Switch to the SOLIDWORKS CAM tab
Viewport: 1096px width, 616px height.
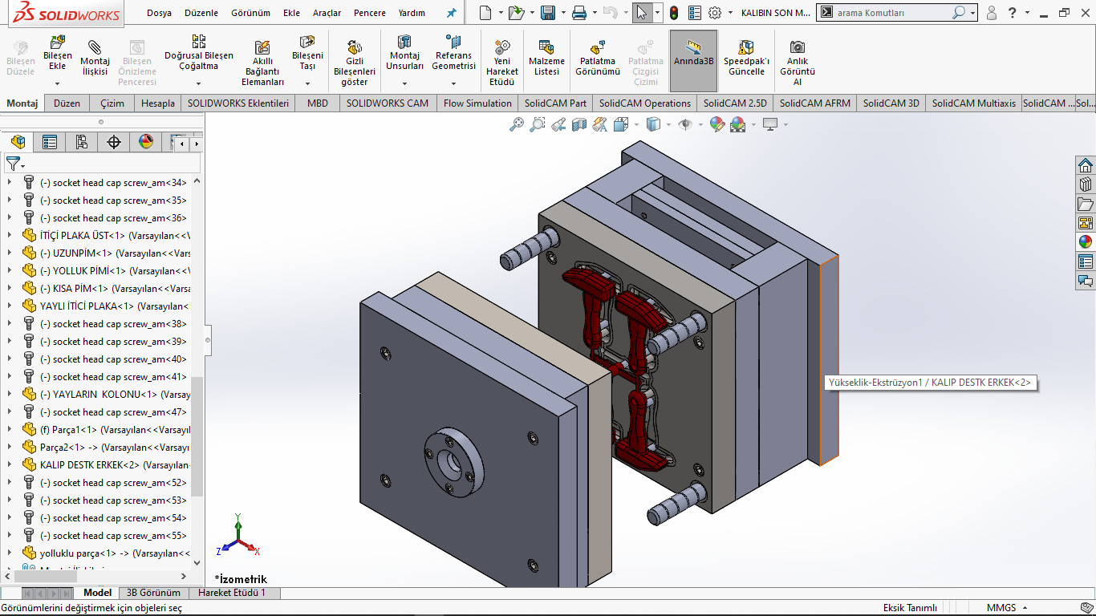[388, 103]
